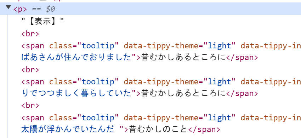
Task: Click the <span tag name of the ばあさん span
Action: pos(33,46)
